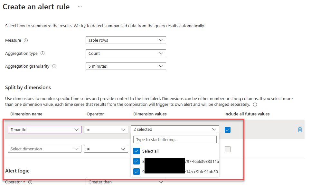Click the info icon next to Measure
Image resolution: width=311 pixels, height=185 pixels.
pos(26,40)
